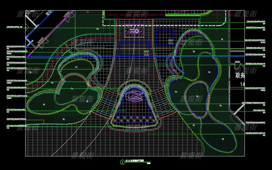The width and height of the screenshot is (272, 170).
Task: Click the scale bar beneath the drawing title
Action: coord(149,163)
